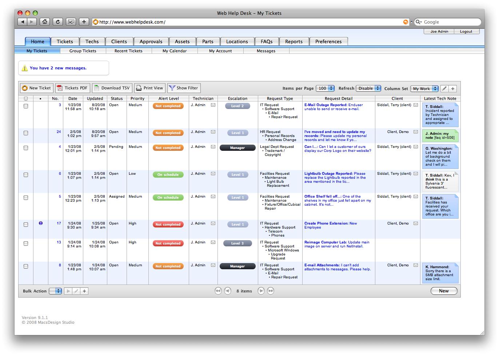
Task: Expand the Refresh interval dropdown
Action: 368,88
